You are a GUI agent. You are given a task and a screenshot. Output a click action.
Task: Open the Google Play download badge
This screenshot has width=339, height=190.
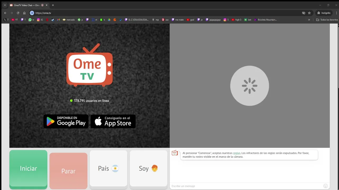66,121
